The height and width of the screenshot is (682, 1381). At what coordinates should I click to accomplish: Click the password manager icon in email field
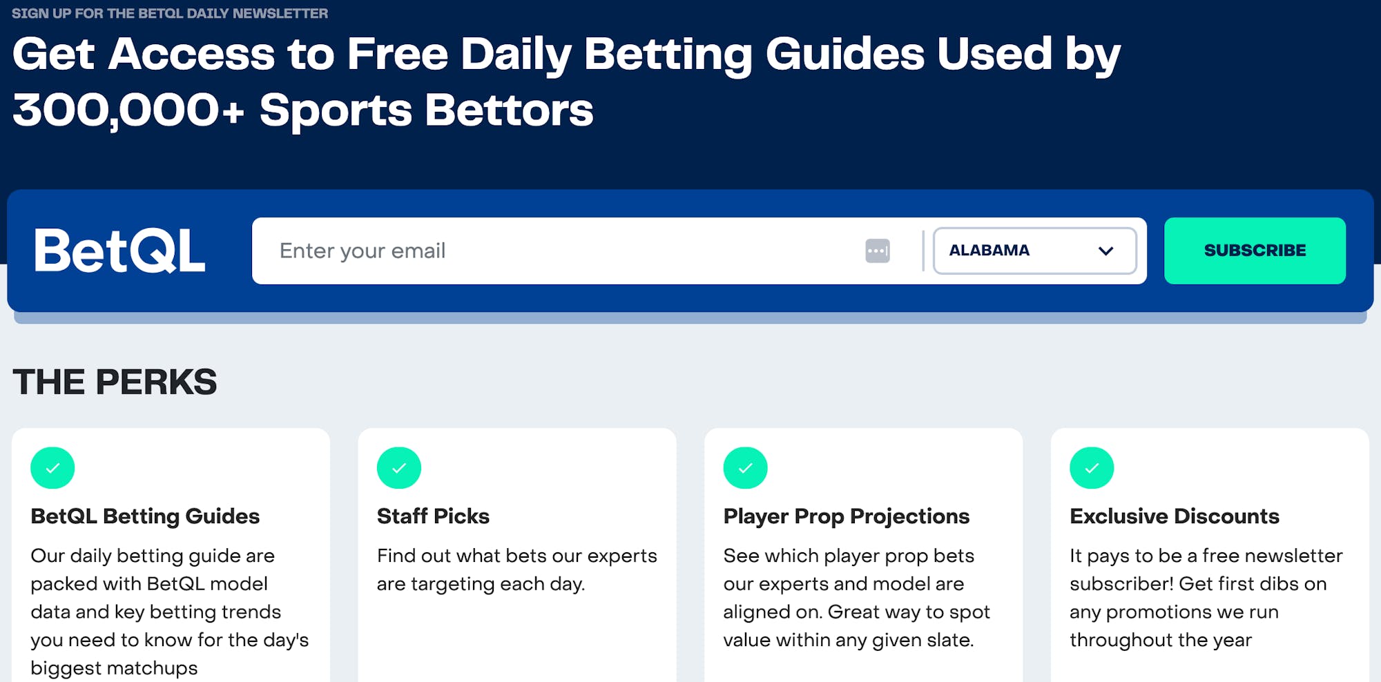(877, 251)
